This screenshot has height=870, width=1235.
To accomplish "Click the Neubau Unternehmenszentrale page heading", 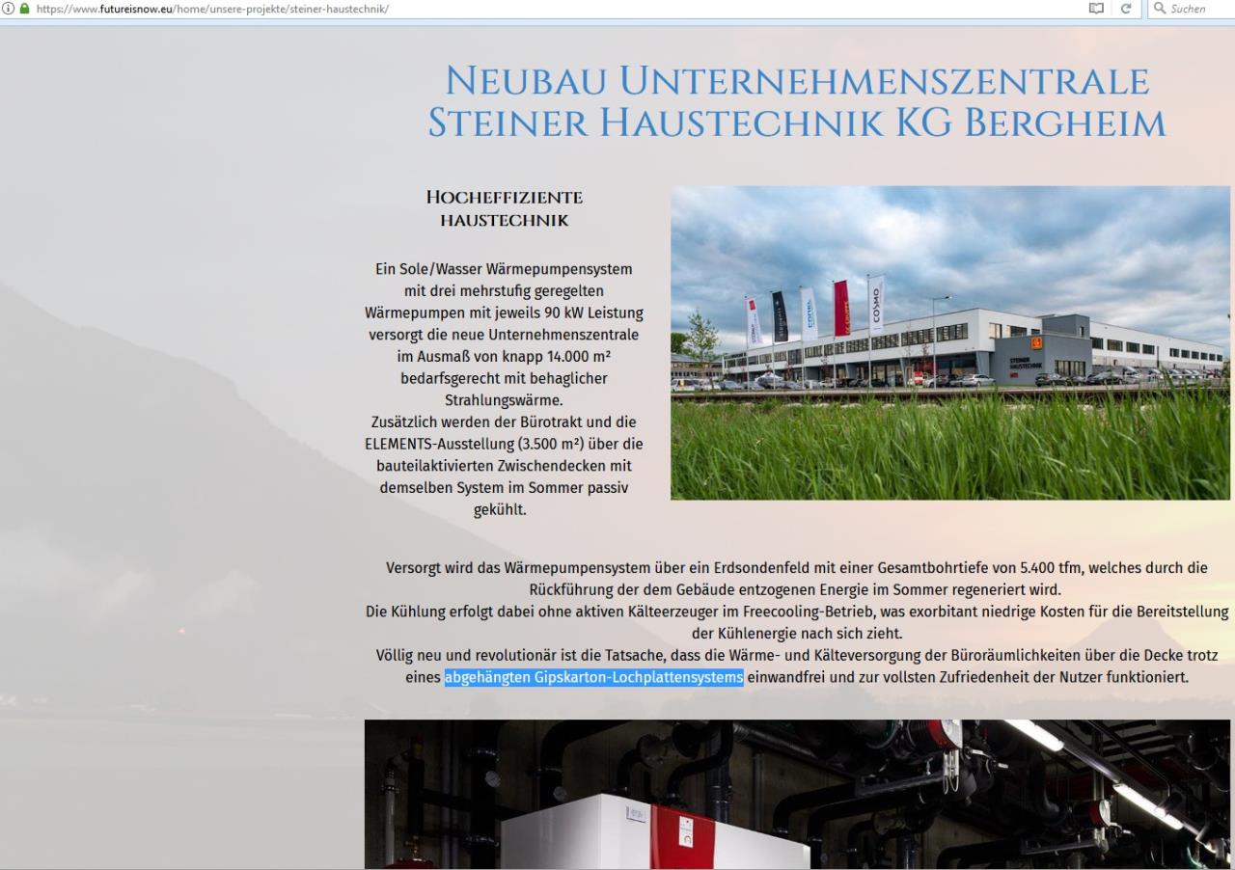I will pos(797,101).
